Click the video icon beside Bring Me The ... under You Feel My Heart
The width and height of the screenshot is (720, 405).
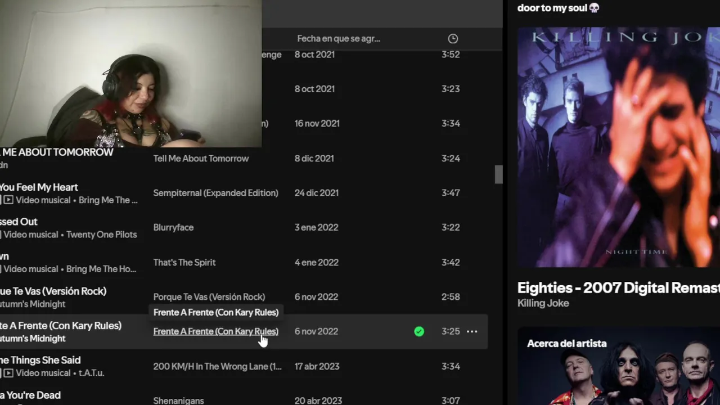click(x=8, y=200)
